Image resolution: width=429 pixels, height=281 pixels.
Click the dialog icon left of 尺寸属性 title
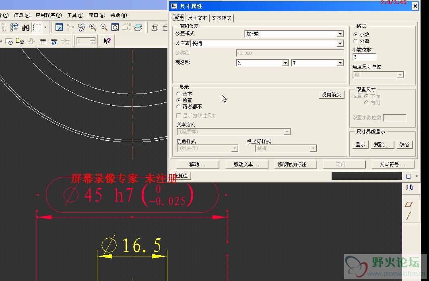[174, 6]
